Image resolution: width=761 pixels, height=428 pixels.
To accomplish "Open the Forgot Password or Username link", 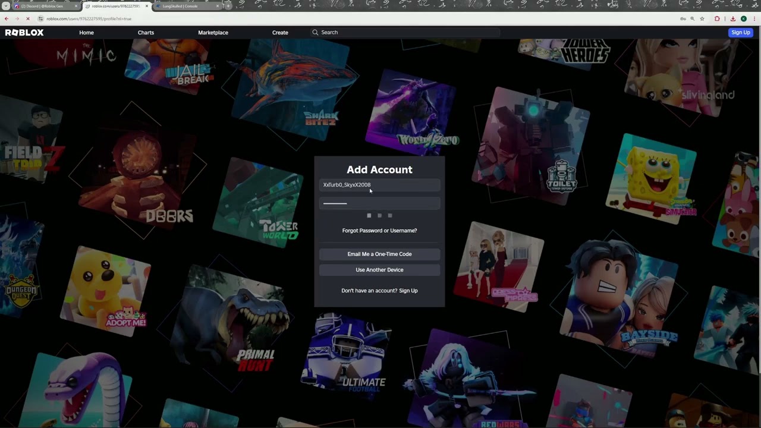I will tap(379, 231).
